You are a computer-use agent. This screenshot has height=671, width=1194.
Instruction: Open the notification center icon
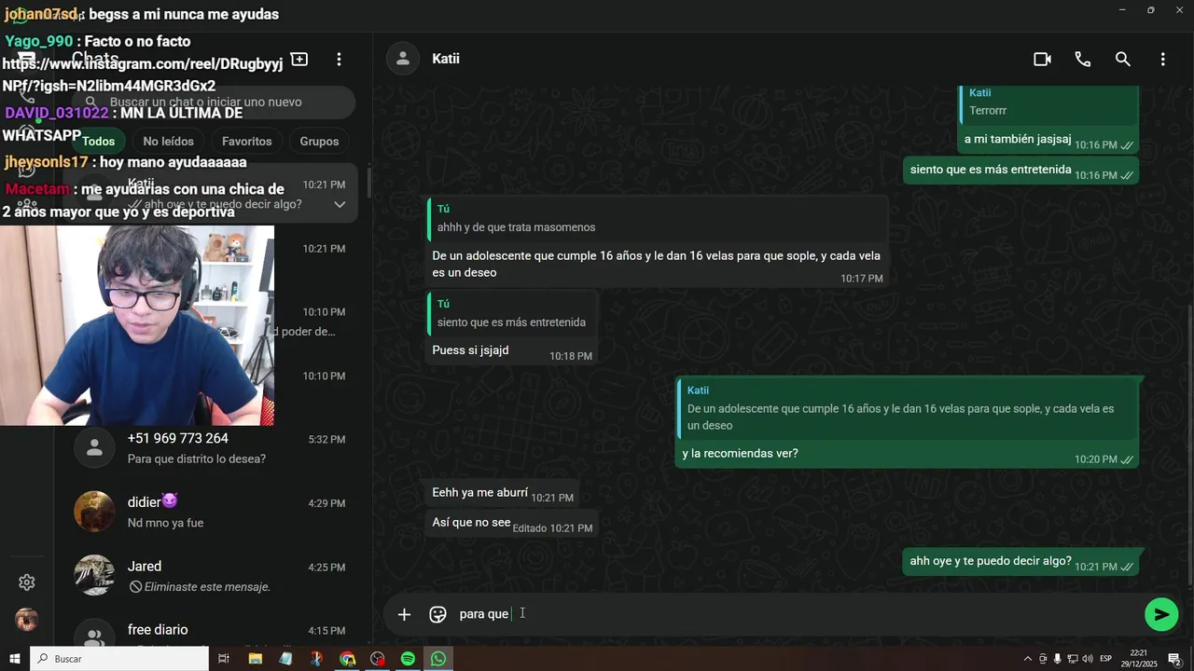pos(1174,659)
